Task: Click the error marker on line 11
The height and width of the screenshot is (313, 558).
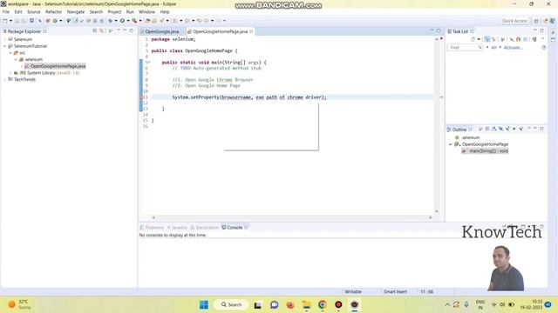Action: click(x=141, y=97)
